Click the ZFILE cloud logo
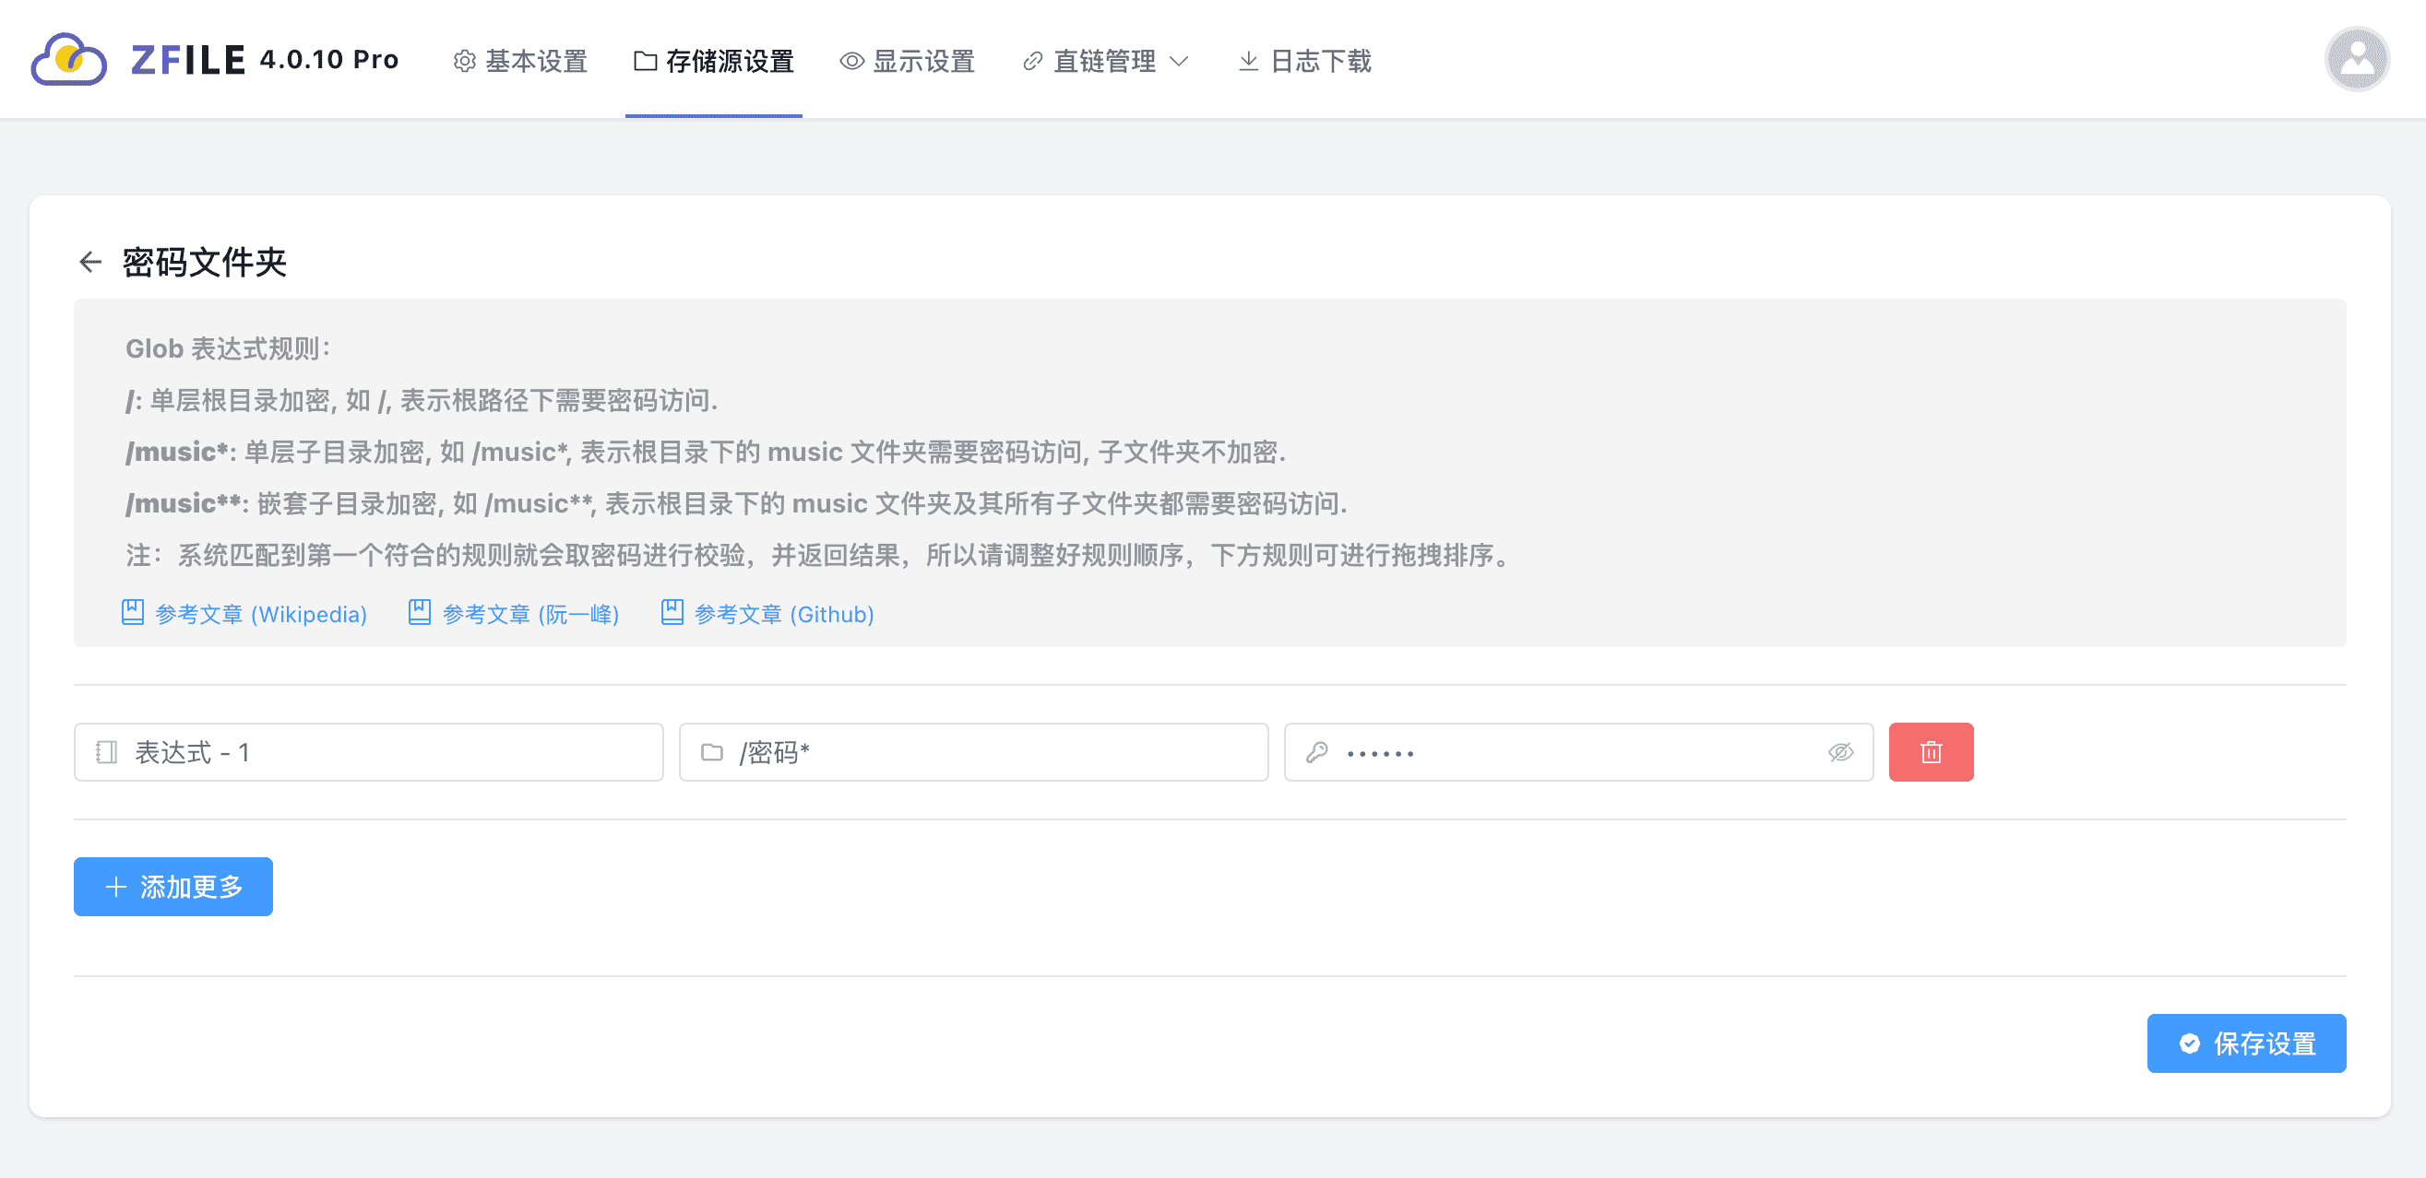 click(x=69, y=60)
